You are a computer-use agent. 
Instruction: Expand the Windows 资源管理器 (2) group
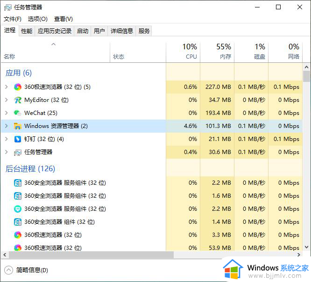click(x=7, y=126)
